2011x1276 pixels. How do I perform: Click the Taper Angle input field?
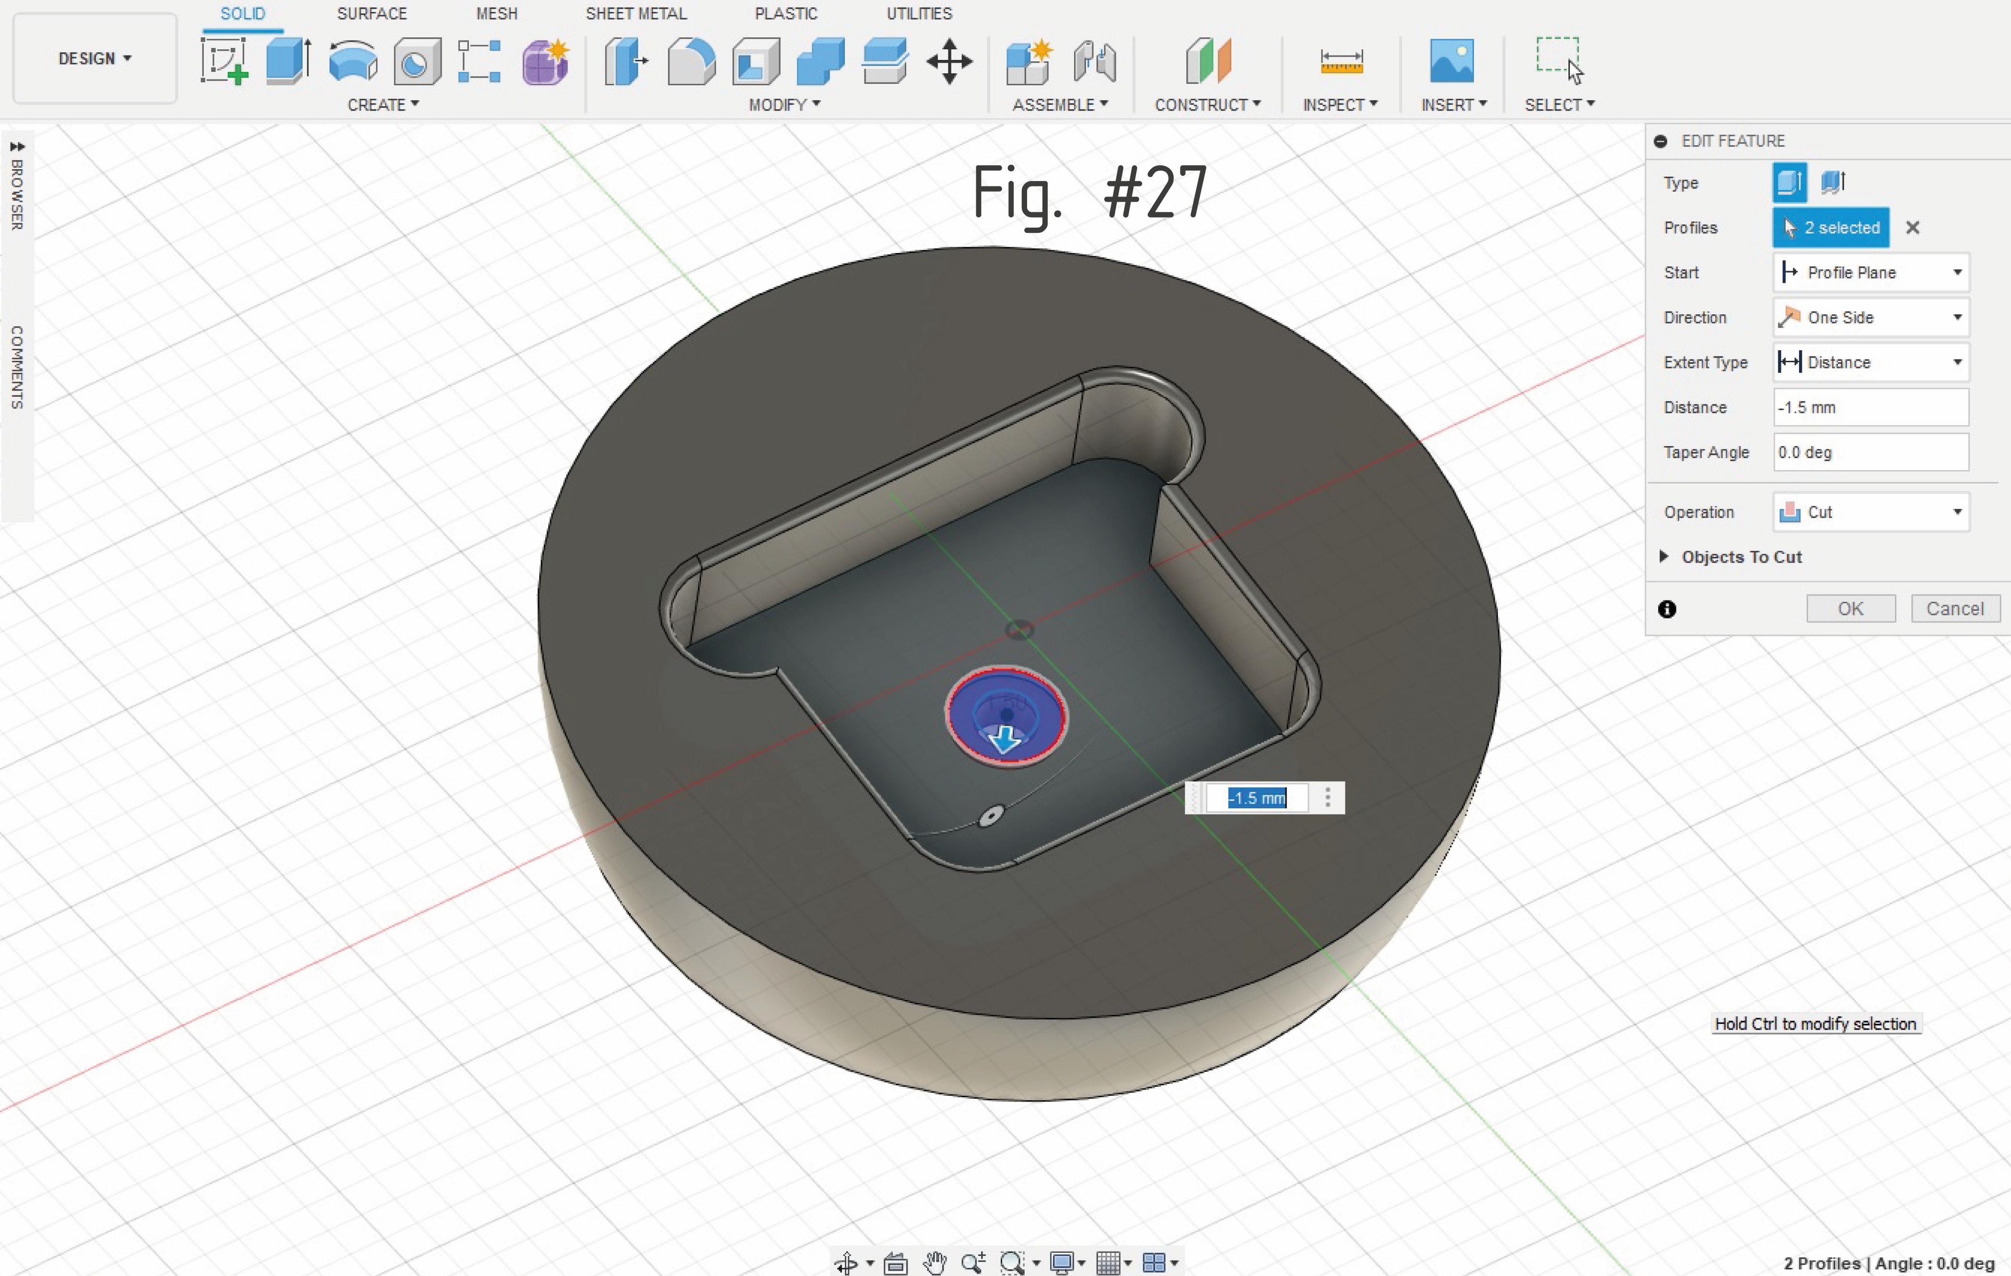pyautogui.click(x=1871, y=452)
